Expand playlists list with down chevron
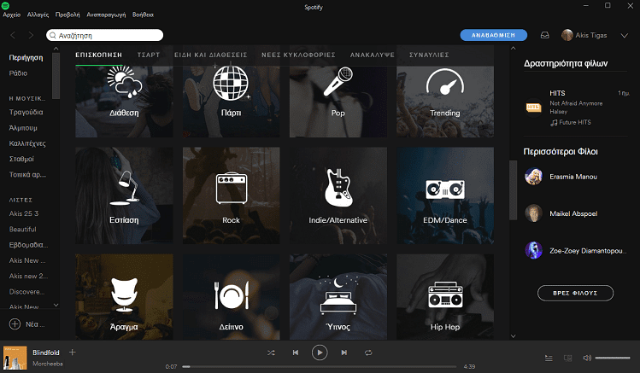This screenshot has height=373, width=640. (56, 305)
